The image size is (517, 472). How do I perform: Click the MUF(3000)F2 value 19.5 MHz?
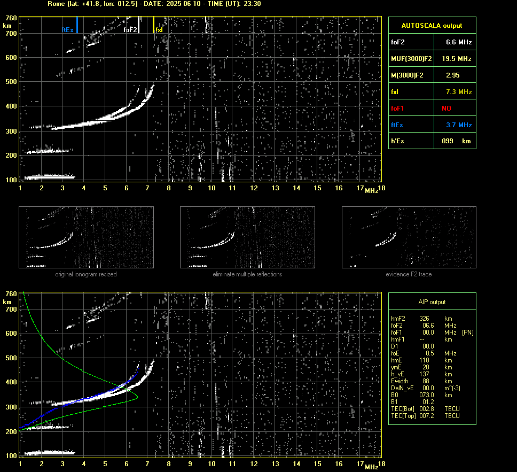coord(456,59)
